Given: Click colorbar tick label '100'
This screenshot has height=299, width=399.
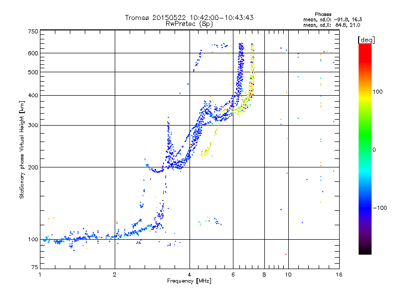Looking at the screenshot, I should pos(378,92).
